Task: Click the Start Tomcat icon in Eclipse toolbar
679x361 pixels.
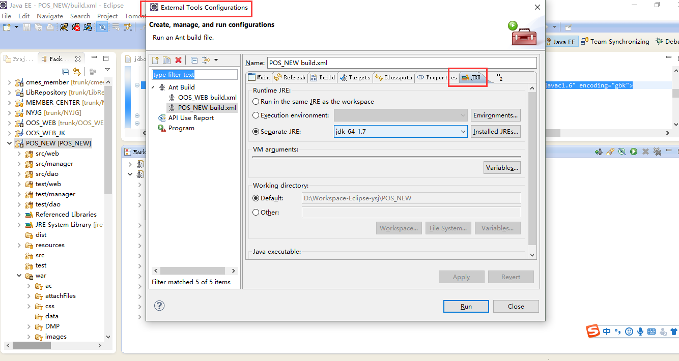Action: 64,27
